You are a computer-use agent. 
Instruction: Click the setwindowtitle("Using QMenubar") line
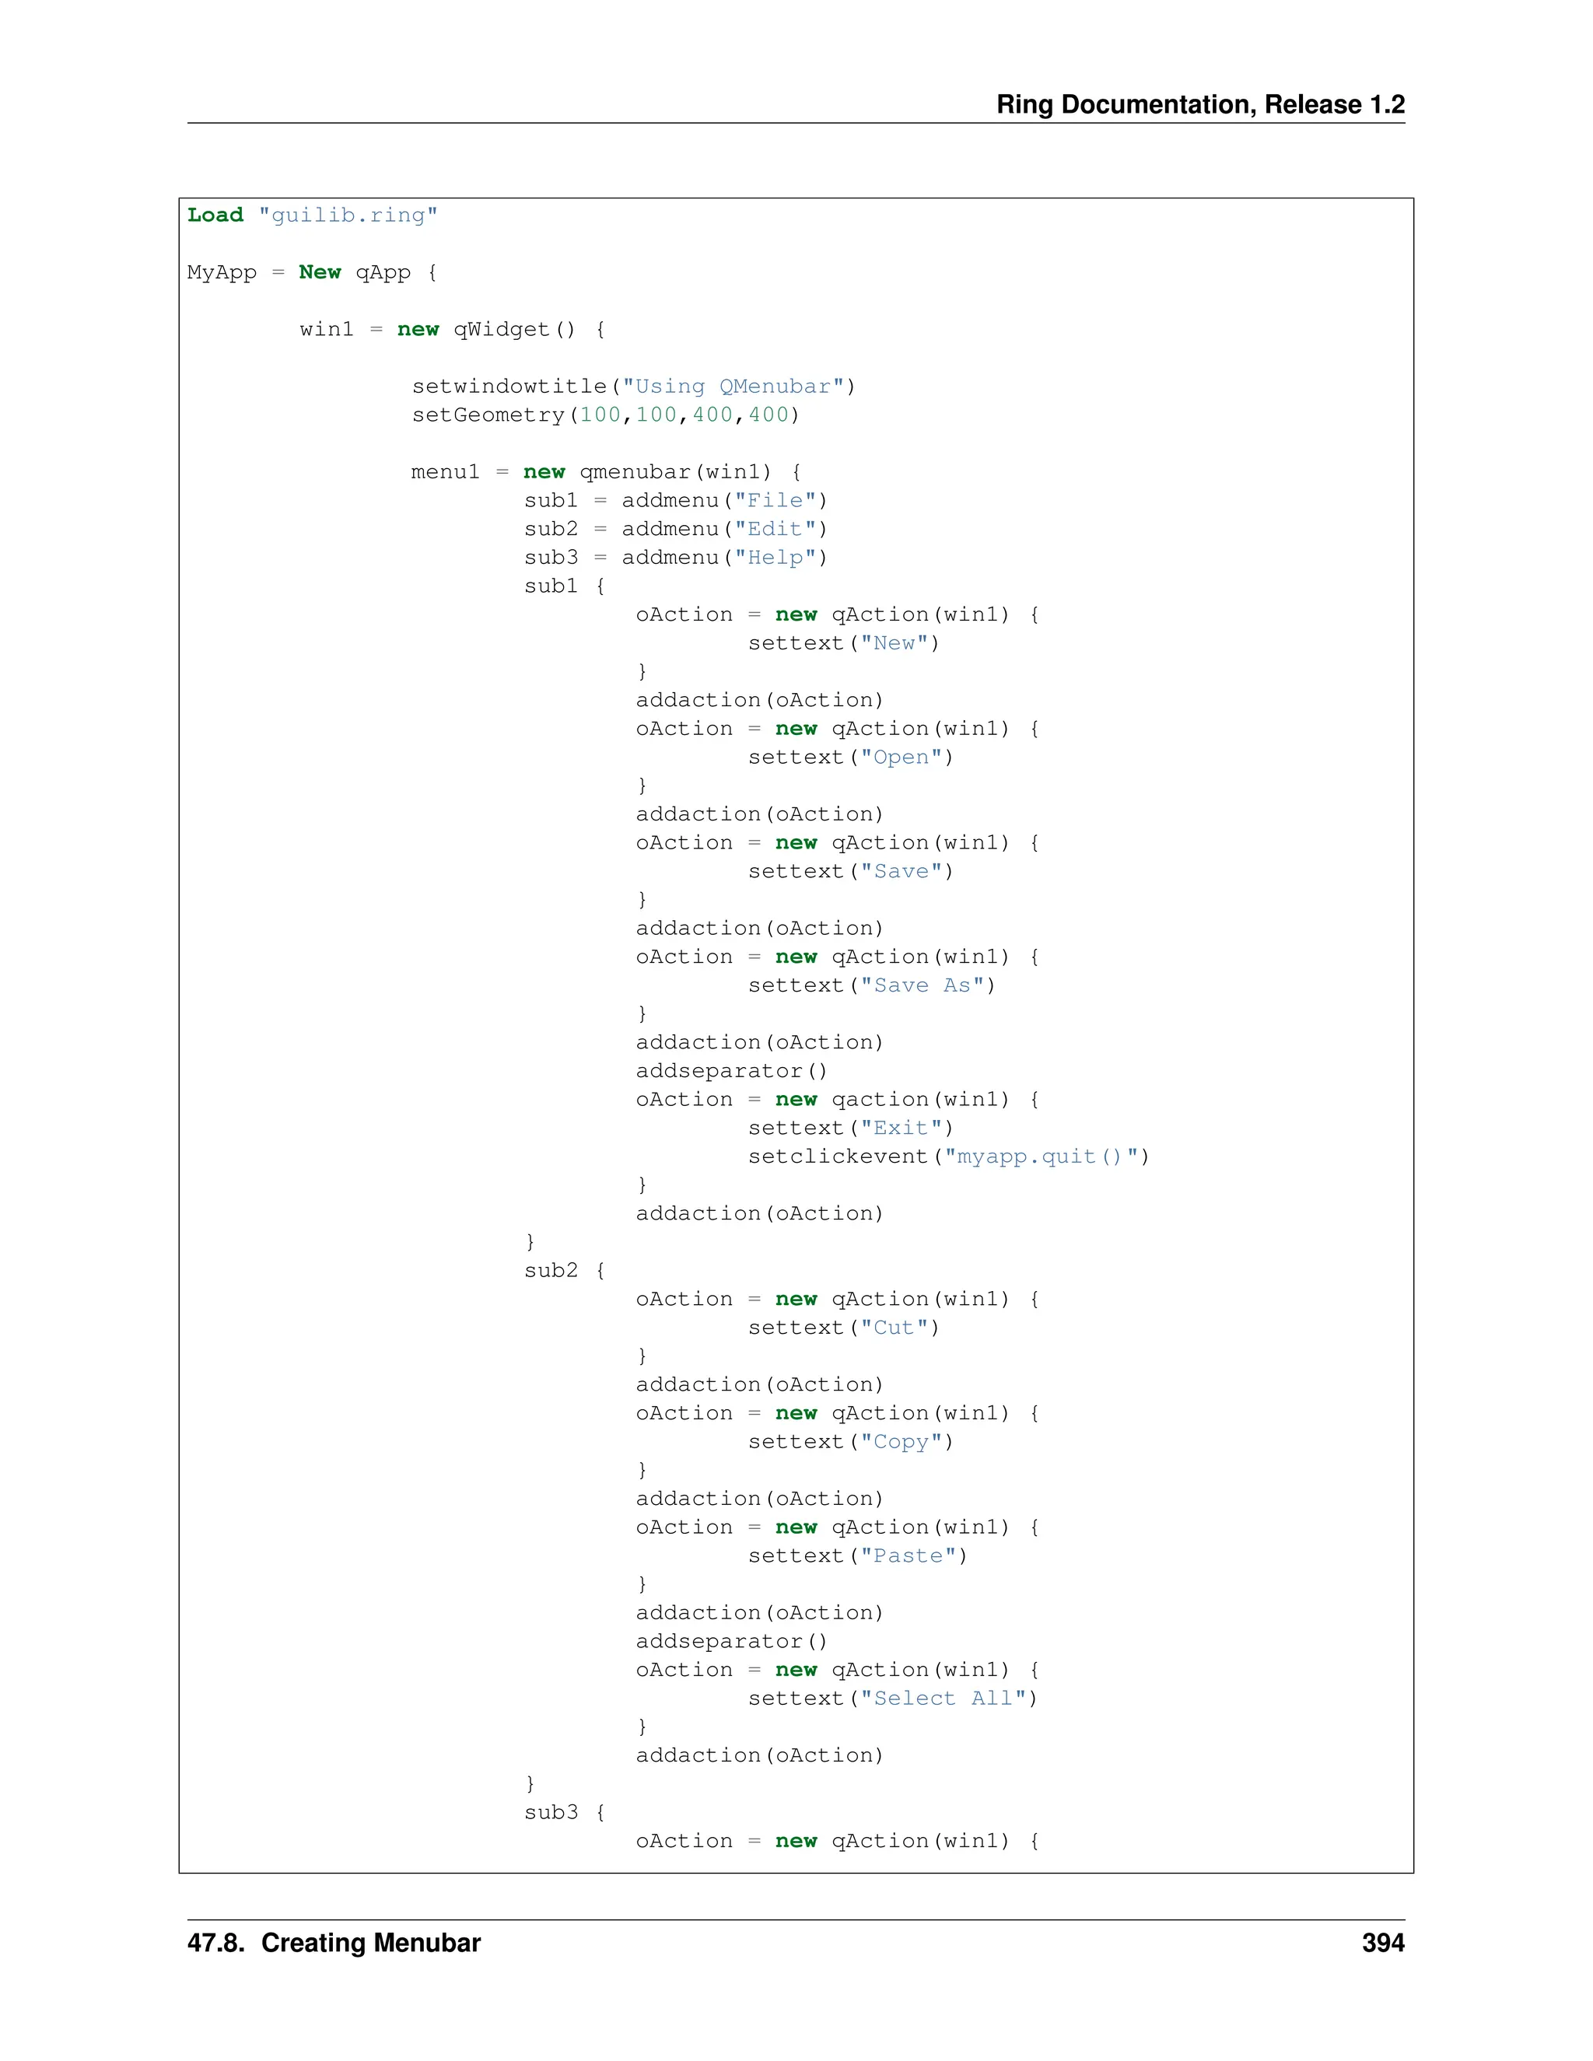pyautogui.click(x=633, y=387)
